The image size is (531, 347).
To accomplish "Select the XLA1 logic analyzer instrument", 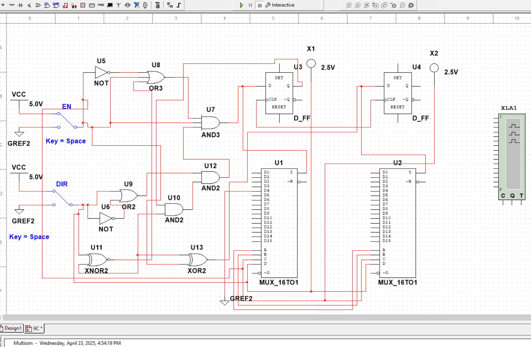I will (x=512, y=157).
